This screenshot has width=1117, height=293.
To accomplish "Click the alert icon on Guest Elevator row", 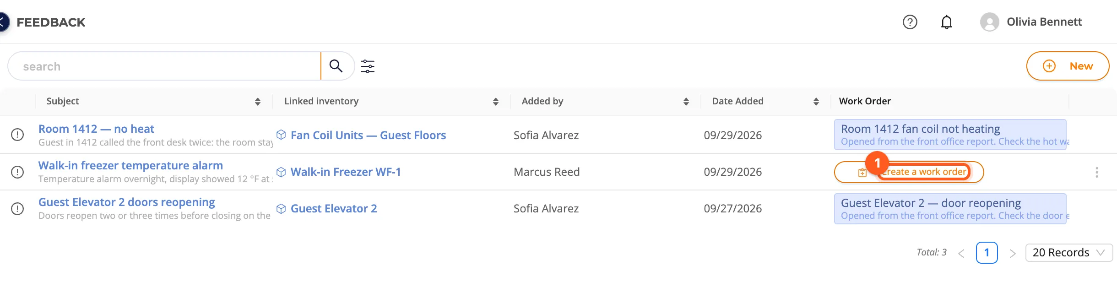I will pos(17,209).
